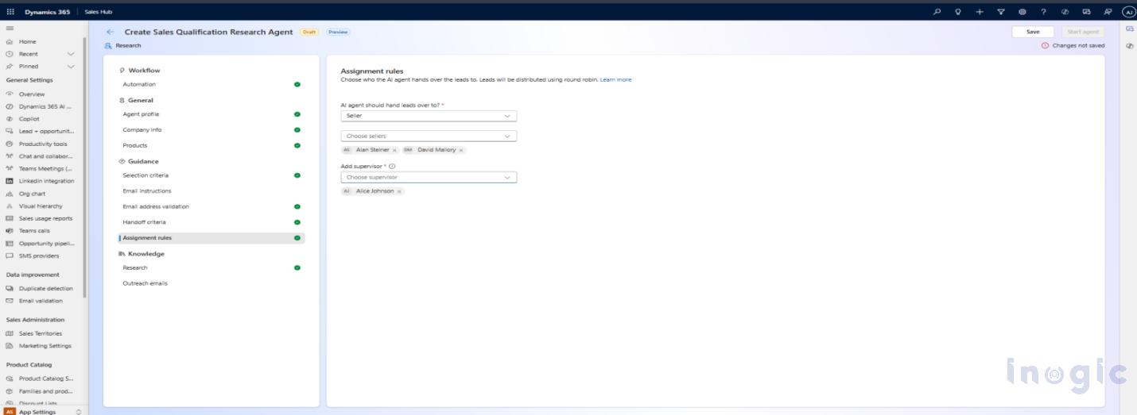Click the back arrow beside agent title
This screenshot has width=1137, height=415.
click(x=111, y=32)
